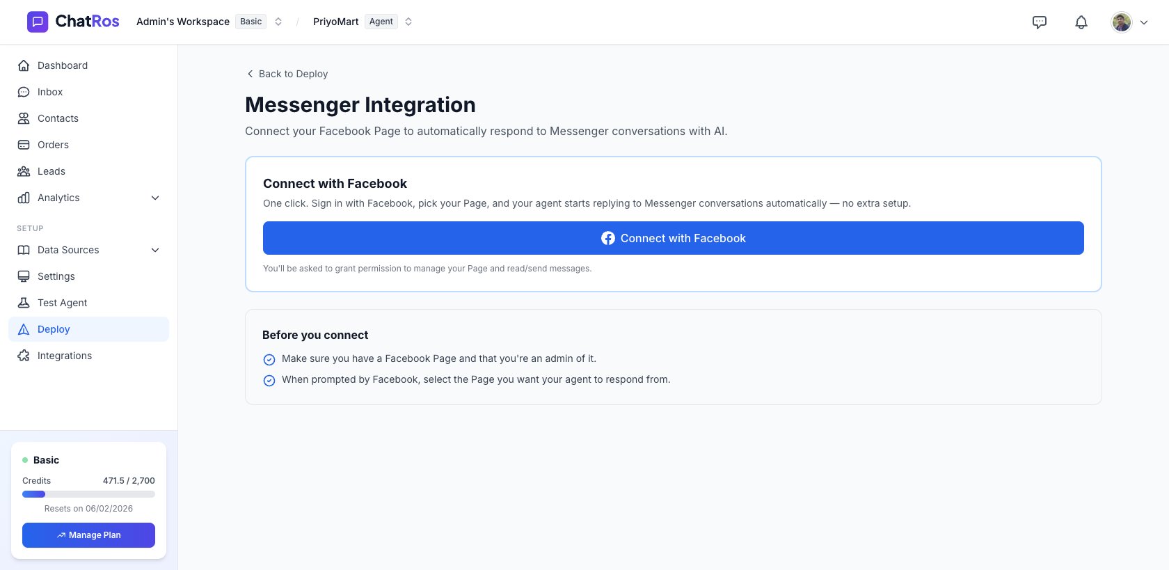Click the credits usage progress bar

(x=88, y=494)
